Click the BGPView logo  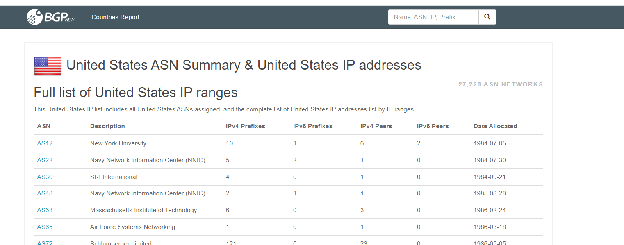pyautogui.click(x=50, y=17)
